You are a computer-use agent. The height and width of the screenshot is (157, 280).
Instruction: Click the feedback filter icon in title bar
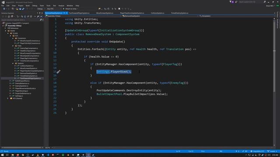(231, 2)
